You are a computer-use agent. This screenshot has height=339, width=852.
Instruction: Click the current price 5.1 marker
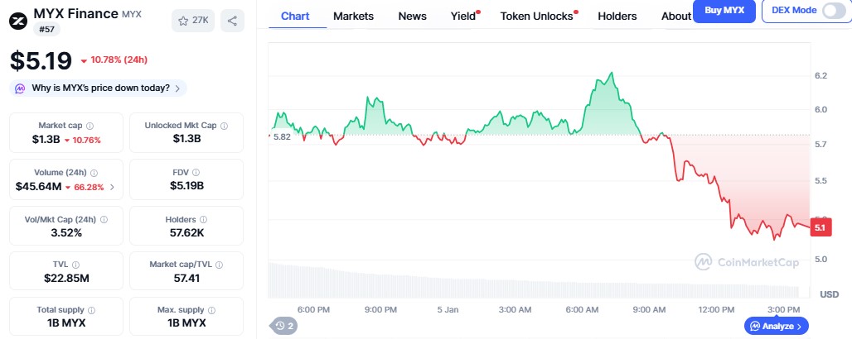click(820, 227)
